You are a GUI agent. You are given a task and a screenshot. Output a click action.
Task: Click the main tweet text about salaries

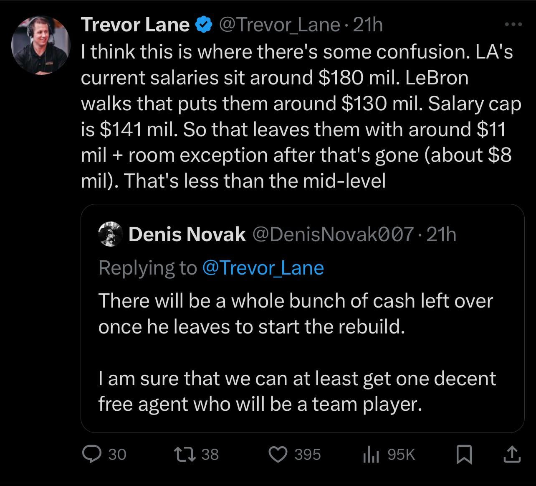point(296,116)
